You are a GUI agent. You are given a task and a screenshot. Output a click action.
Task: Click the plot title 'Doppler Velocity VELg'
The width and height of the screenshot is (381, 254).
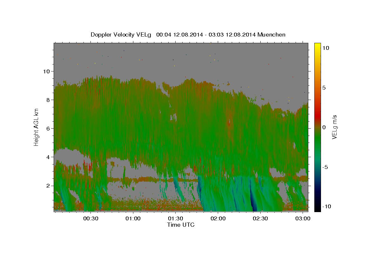coord(121,35)
